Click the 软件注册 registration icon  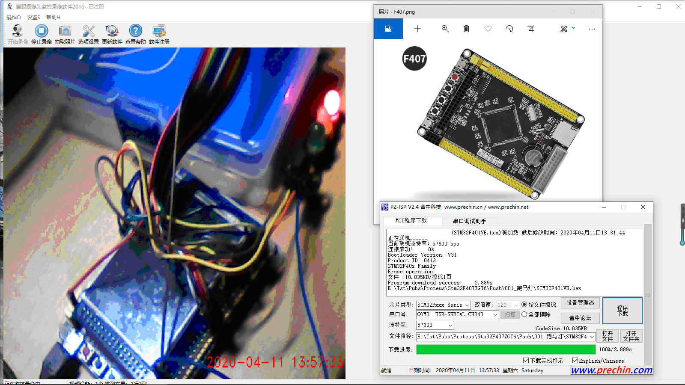click(159, 31)
